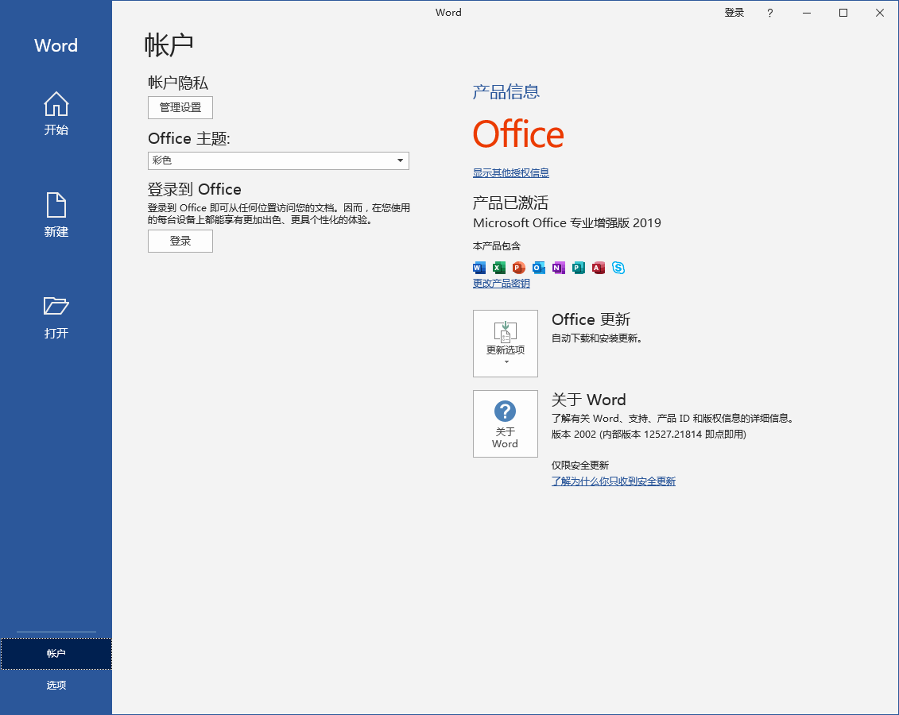Maximize the Word window

tap(843, 13)
